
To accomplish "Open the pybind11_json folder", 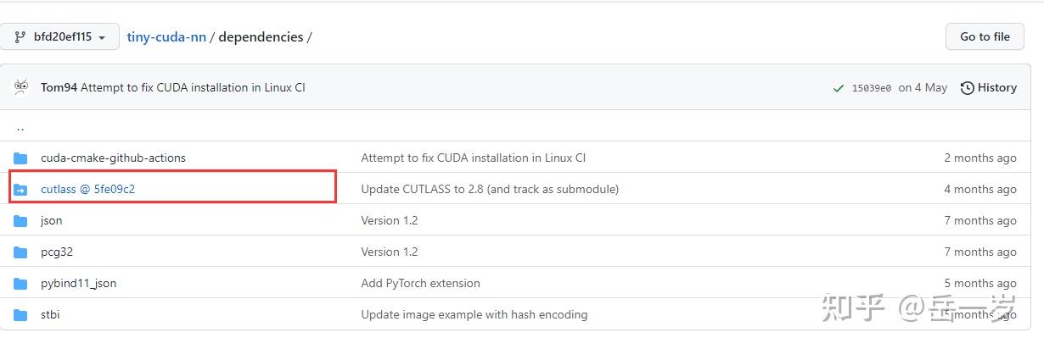I will tap(78, 284).
